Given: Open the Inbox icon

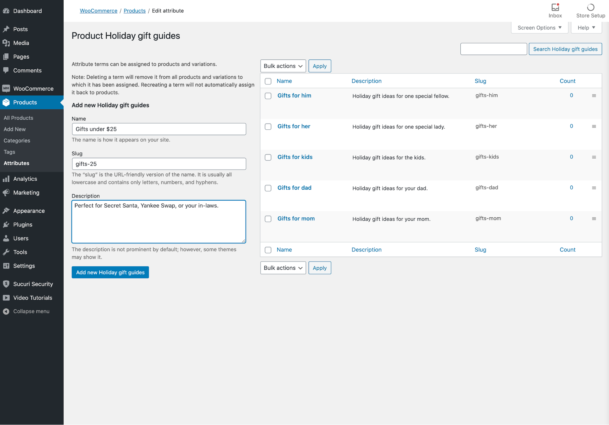Looking at the screenshot, I should tap(555, 7).
